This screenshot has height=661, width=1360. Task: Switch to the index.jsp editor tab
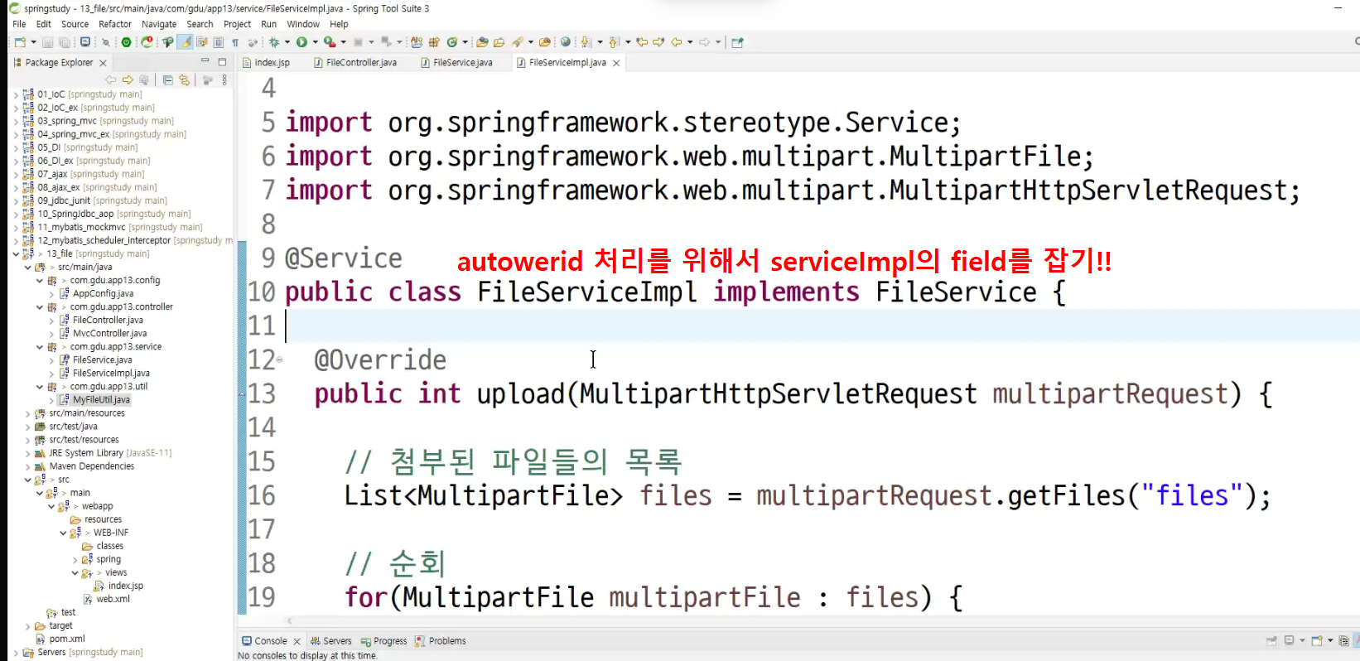point(266,62)
